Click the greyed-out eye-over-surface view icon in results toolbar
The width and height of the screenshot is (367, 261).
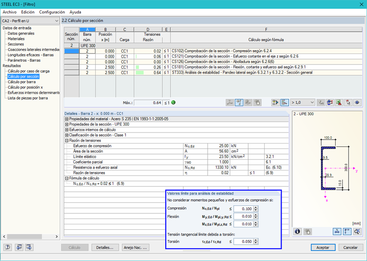click(248, 103)
